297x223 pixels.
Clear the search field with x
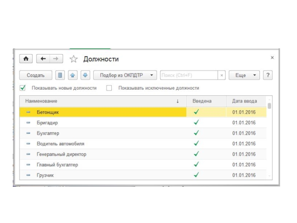[x=222, y=75]
